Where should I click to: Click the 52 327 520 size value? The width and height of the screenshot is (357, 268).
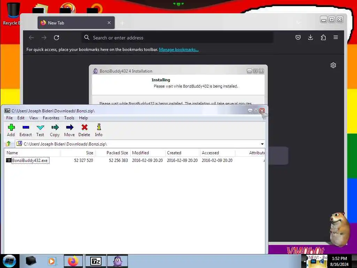(83, 161)
